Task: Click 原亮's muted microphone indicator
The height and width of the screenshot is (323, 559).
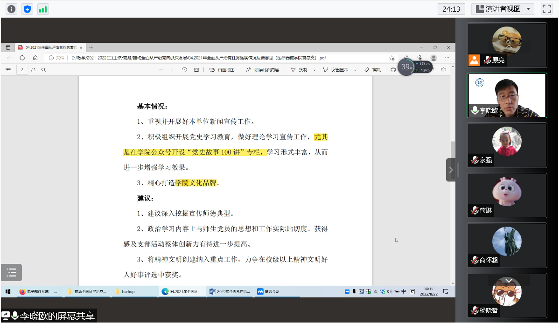Action: (487, 60)
